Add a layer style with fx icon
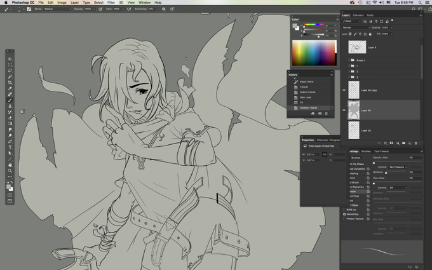 [386, 143]
